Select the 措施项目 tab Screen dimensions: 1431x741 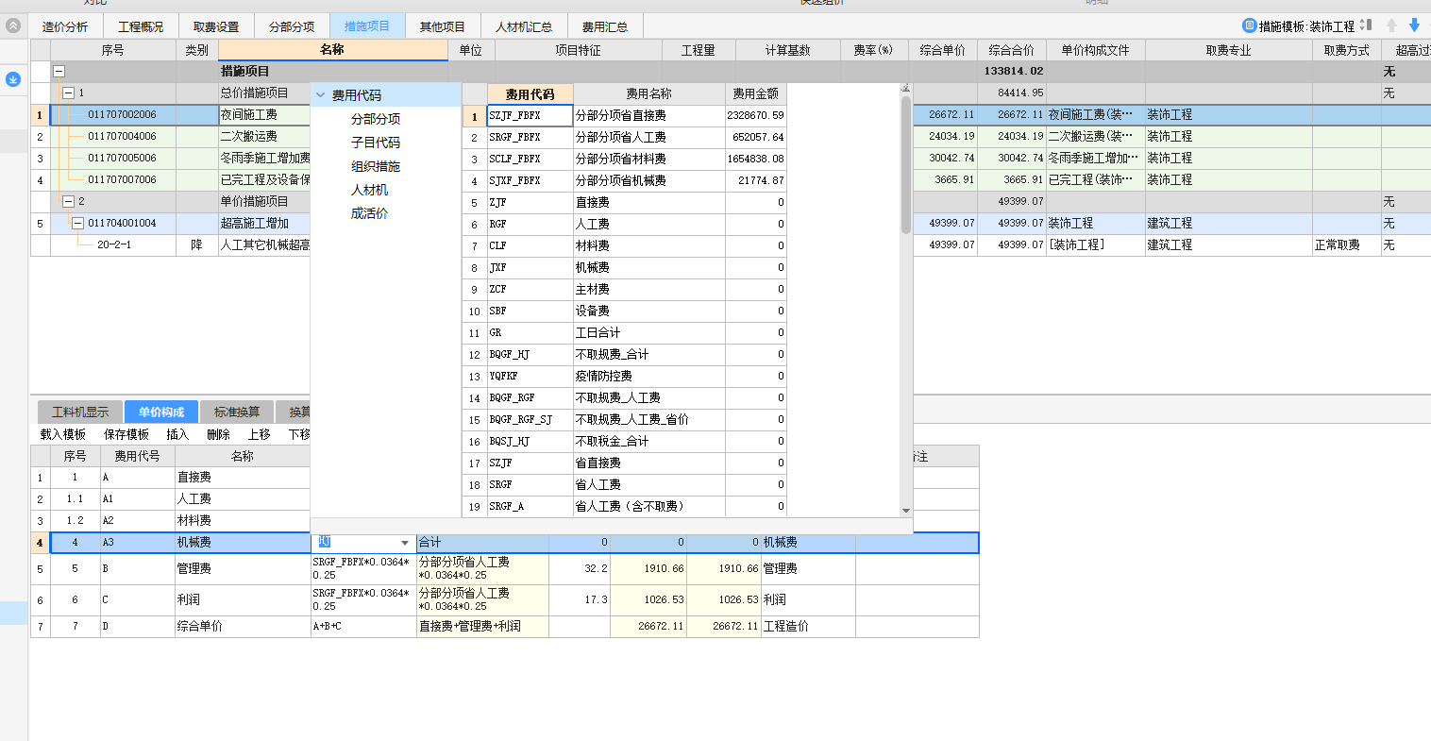(367, 26)
